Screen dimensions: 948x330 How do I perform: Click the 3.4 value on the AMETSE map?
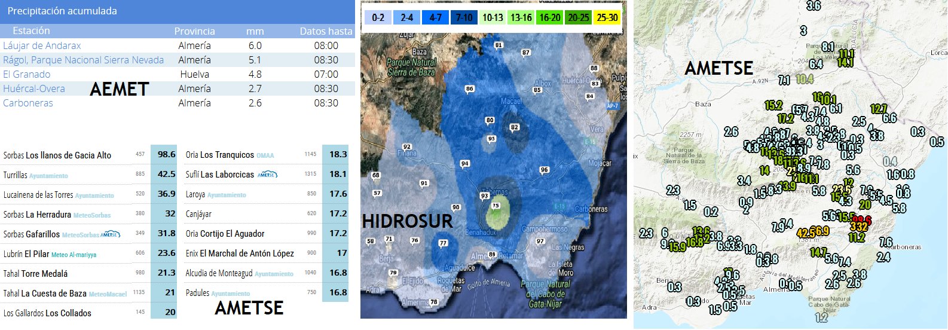point(744,181)
